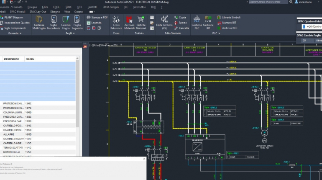Open Sigle Componenti tool
This screenshot has width=322, height=180.
coord(13,28)
